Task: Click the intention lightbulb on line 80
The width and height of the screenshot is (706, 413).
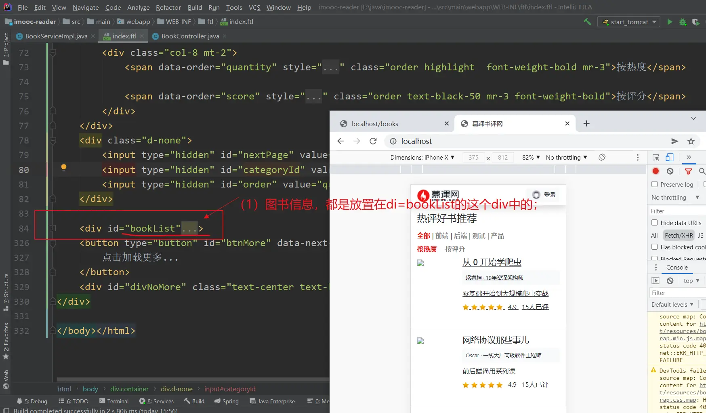Action: 63,168
